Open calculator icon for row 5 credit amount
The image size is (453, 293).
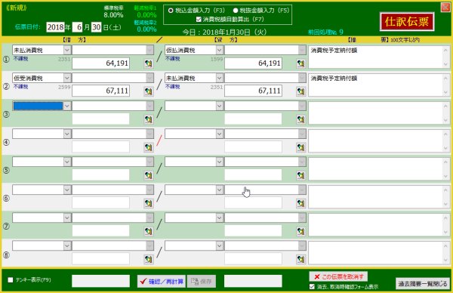pos(300,175)
